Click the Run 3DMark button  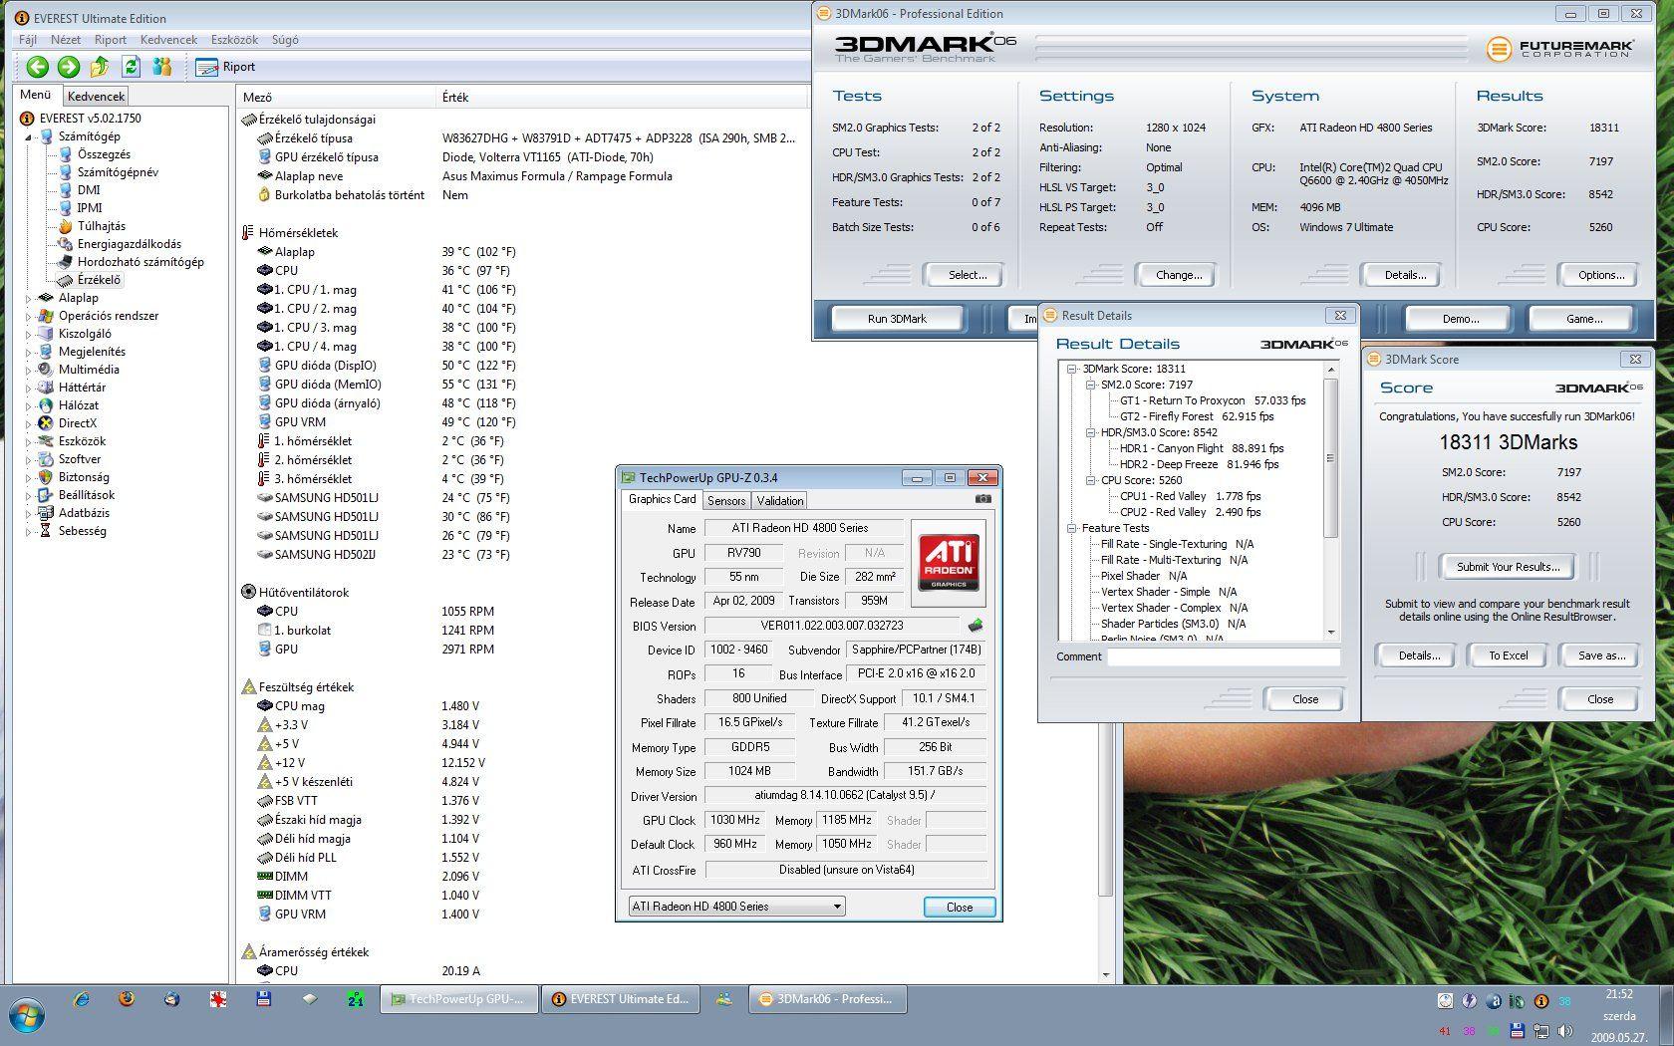click(897, 319)
